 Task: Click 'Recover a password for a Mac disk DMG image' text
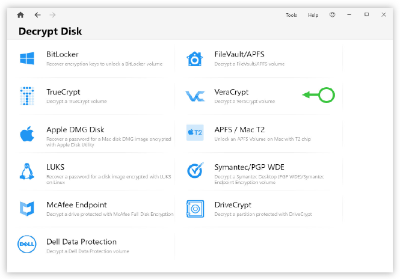coord(109,142)
